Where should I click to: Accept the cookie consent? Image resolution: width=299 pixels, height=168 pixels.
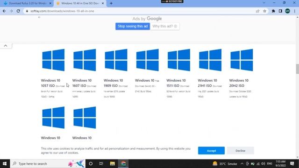[211, 151]
